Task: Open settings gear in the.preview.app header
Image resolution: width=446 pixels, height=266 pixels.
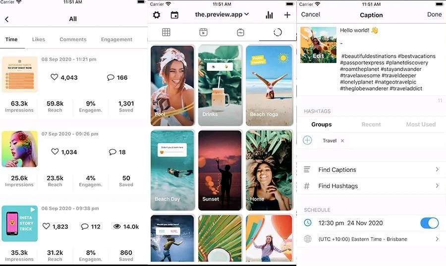Action: tap(157, 15)
